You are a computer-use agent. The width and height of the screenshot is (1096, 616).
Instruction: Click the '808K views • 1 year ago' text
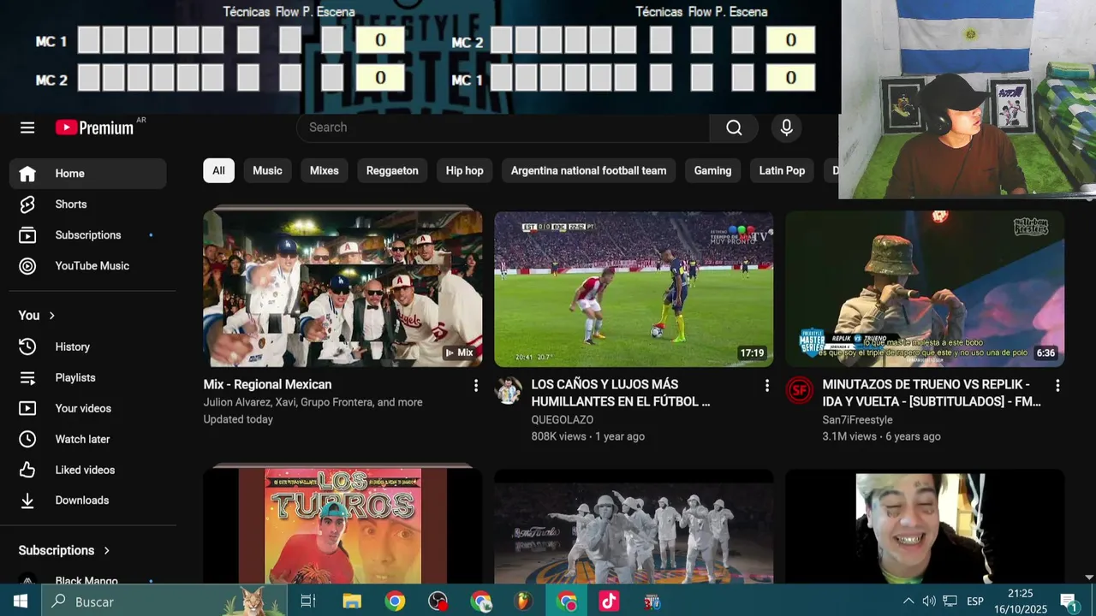point(587,436)
